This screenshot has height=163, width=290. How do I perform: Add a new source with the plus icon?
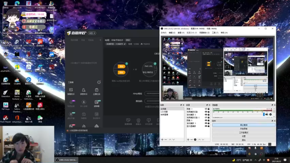tap(188, 139)
